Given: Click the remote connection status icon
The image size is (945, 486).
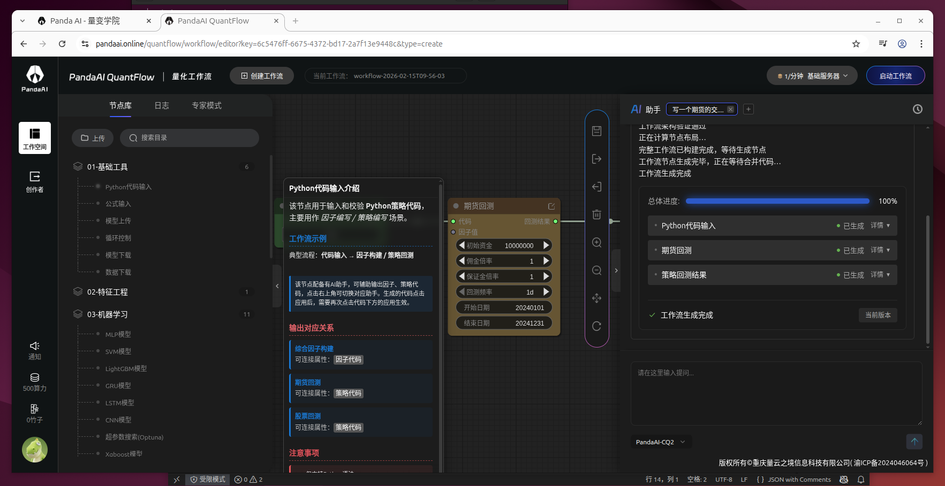Looking at the screenshot, I should 177,480.
